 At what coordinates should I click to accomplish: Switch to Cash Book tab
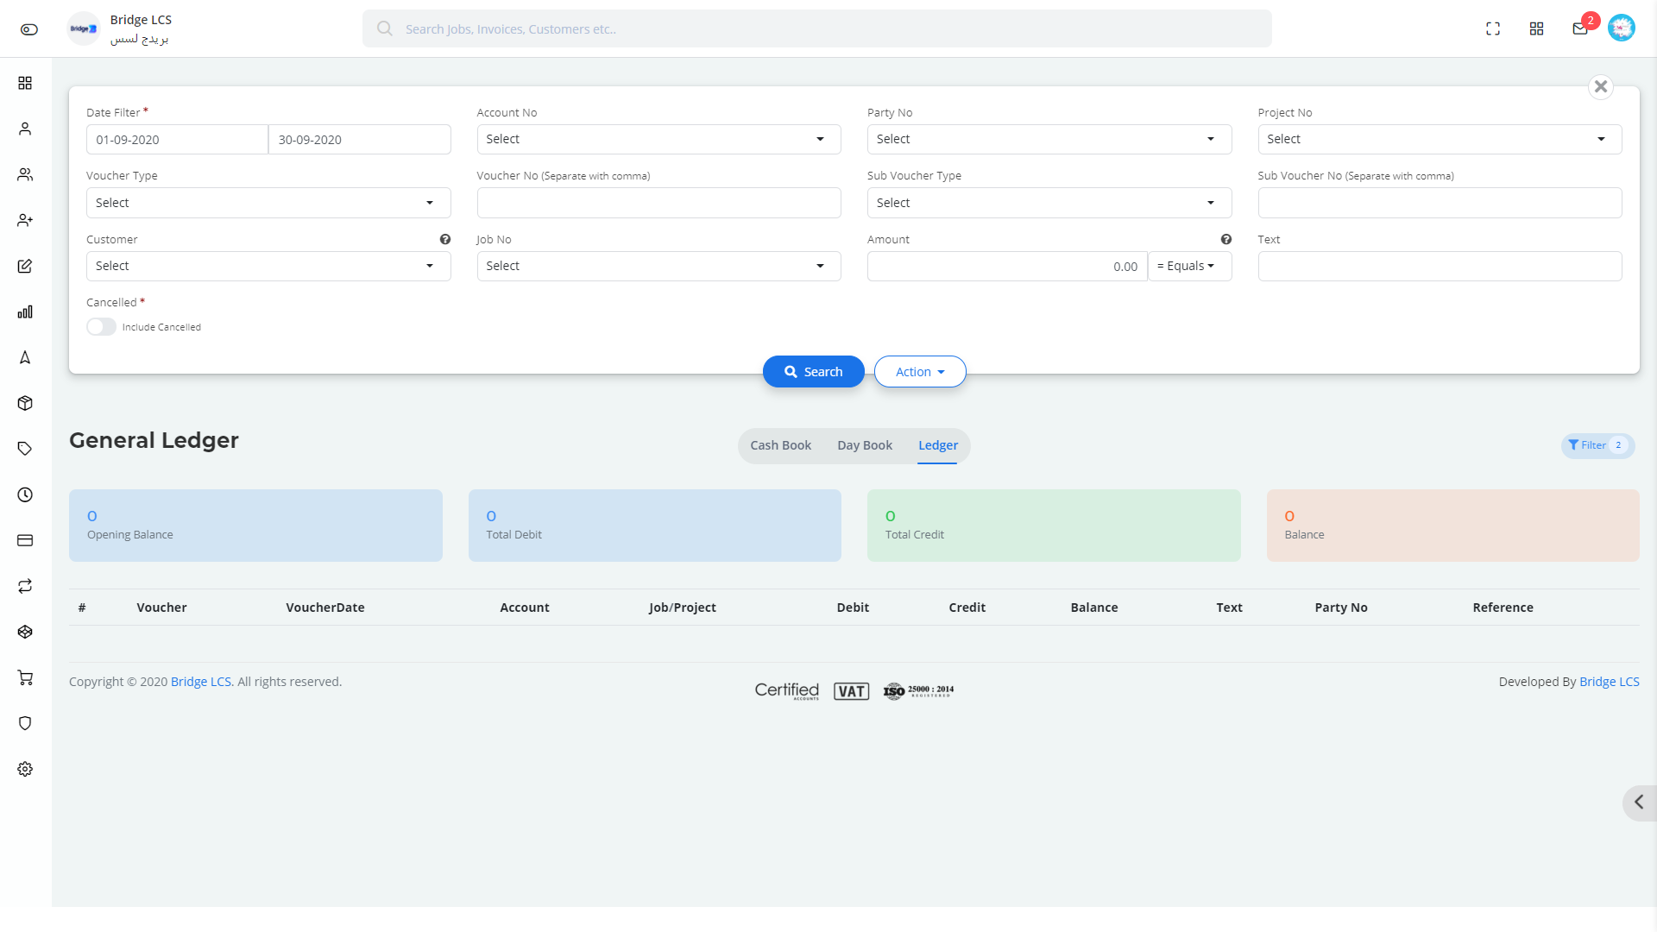781,445
